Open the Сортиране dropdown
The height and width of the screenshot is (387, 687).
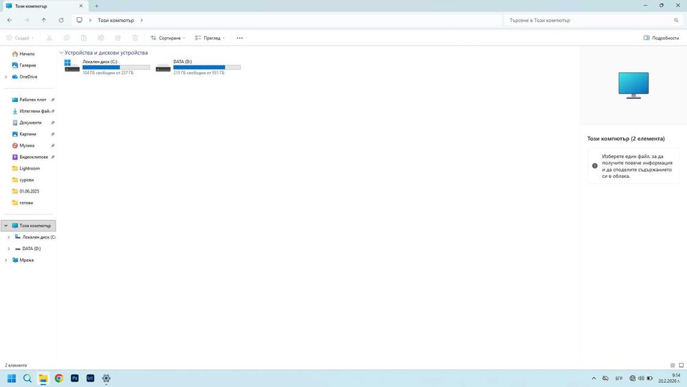click(x=168, y=38)
